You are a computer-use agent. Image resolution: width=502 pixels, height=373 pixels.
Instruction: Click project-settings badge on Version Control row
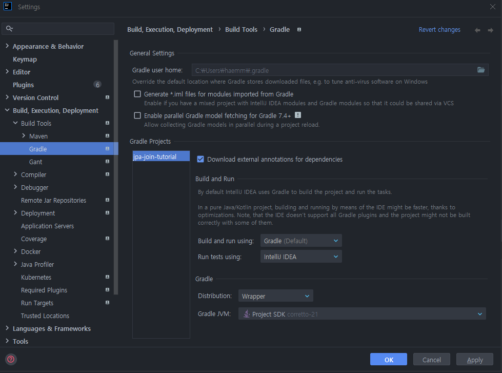(x=107, y=97)
